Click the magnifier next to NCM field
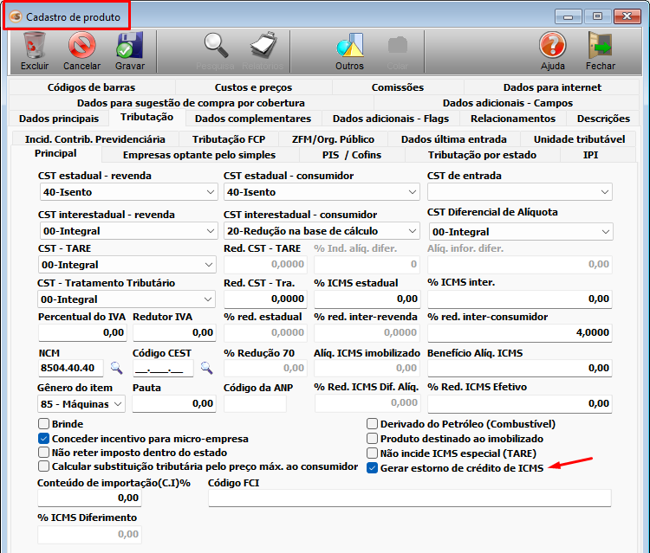The image size is (650, 553). (x=116, y=369)
